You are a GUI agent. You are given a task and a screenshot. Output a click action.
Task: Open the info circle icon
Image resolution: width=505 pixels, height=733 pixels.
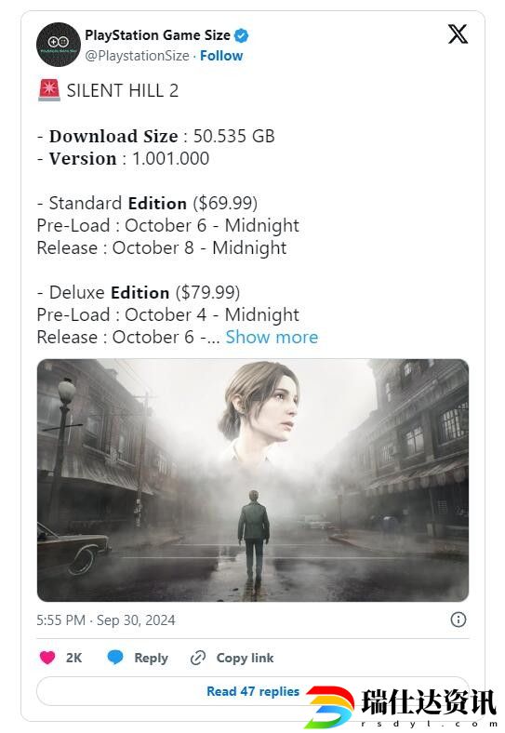458,620
